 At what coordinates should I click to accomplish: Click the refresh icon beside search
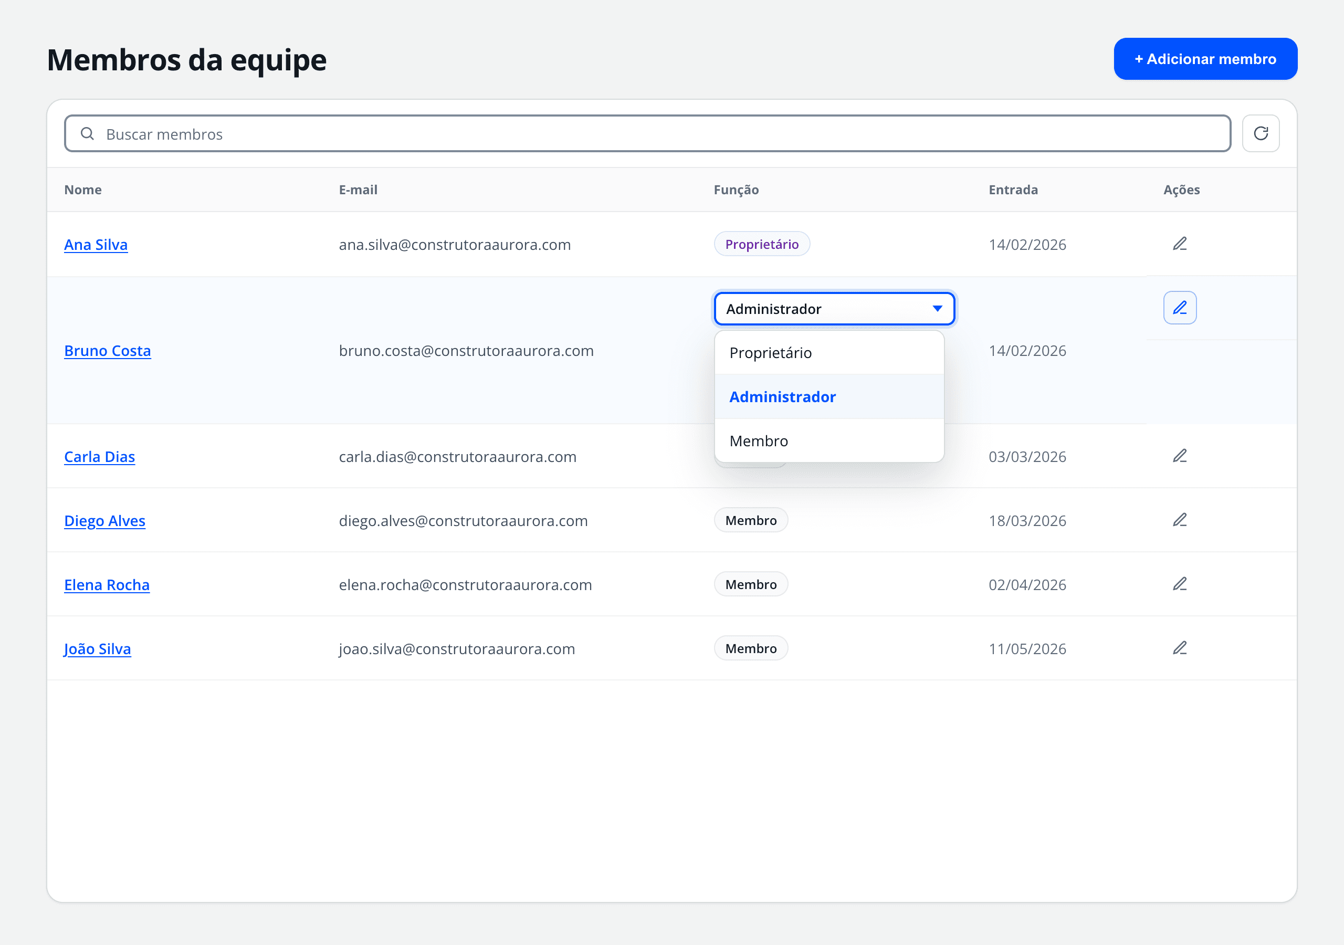1261,133
